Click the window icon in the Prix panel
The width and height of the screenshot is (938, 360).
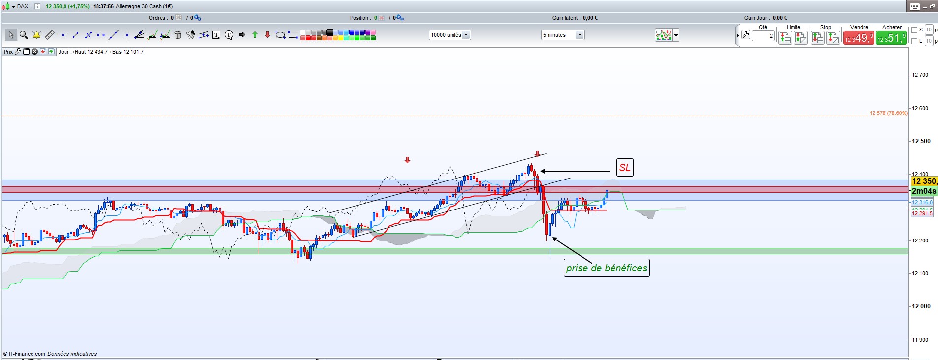27,51
